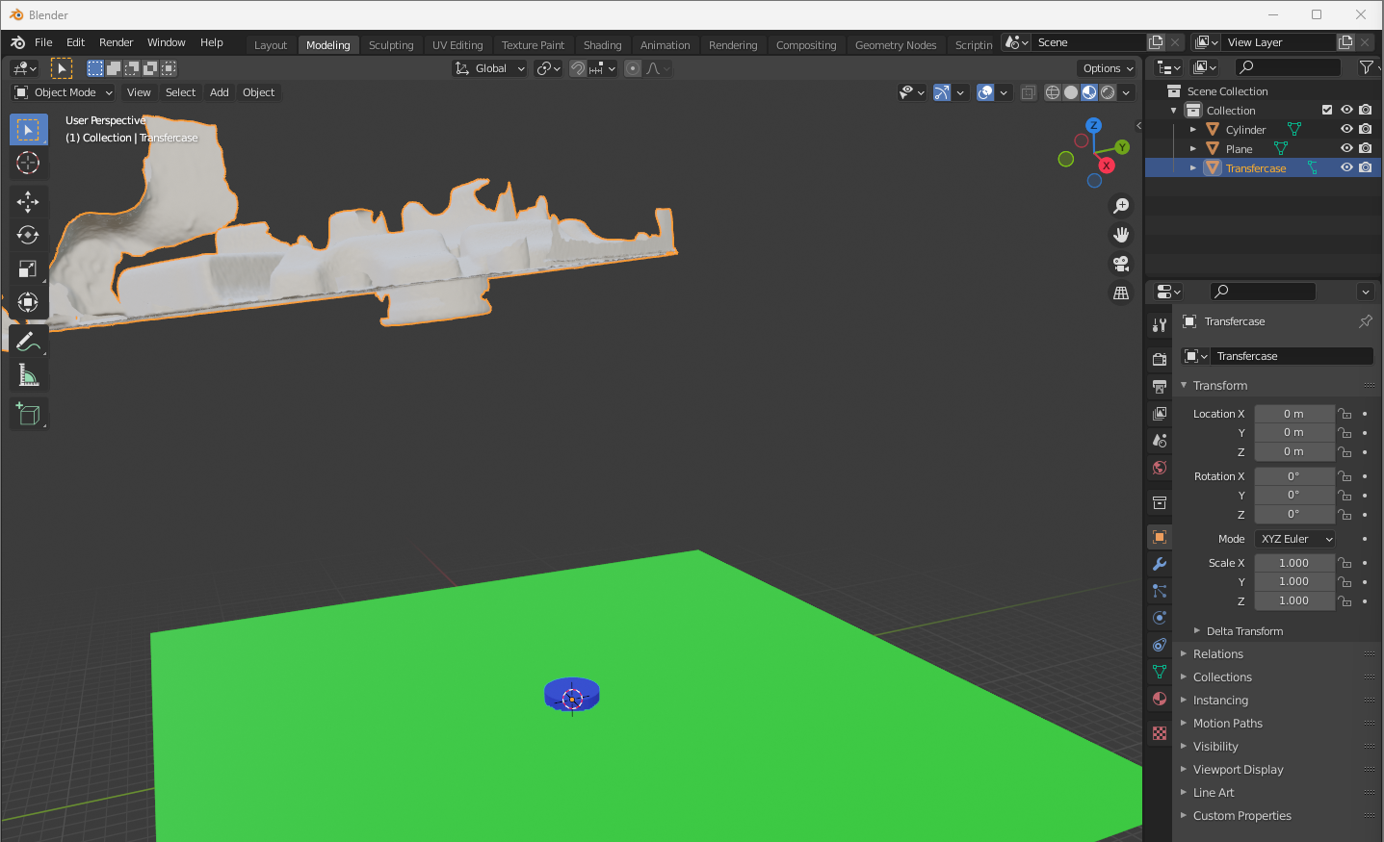Image resolution: width=1384 pixels, height=842 pixels.
Task: Open rotation Mode XYZ Euler dropdown
Action: [1294, 539]
